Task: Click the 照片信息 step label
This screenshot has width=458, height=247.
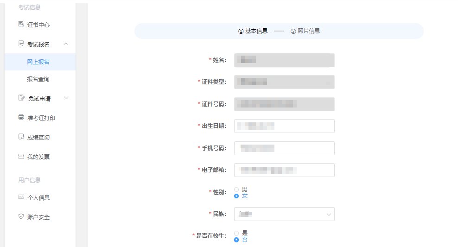Action: click(x=308, y=31)
